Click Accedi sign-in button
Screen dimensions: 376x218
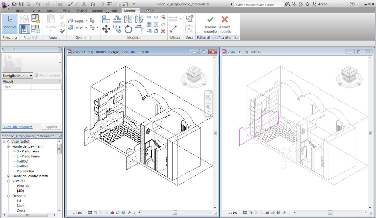click(320, 4)
